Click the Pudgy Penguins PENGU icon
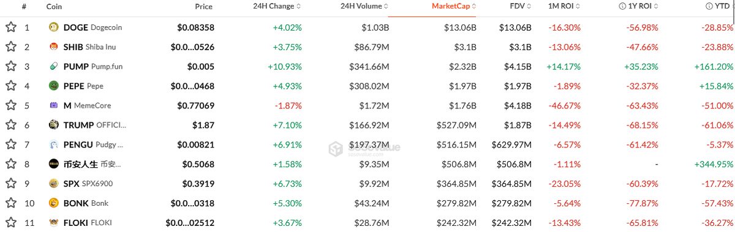 point(53,144)
